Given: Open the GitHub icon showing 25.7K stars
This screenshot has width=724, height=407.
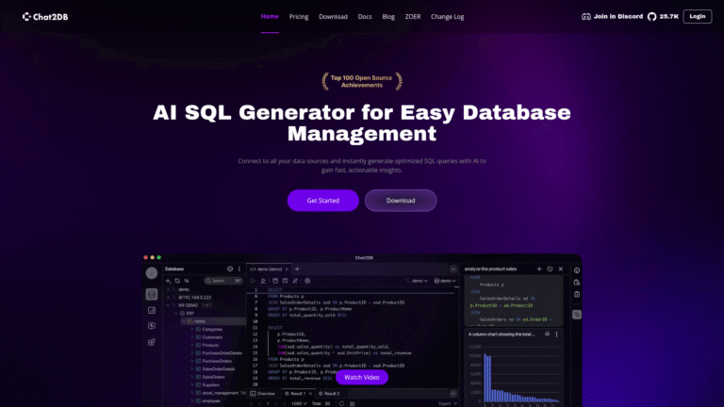Looking at the screenshot, I should click(x=651, y=17).
